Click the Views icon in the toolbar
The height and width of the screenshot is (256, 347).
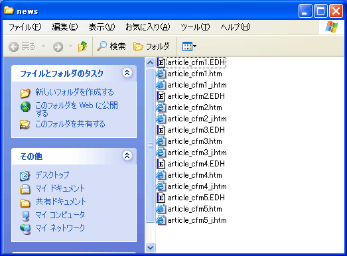point(187,46)
